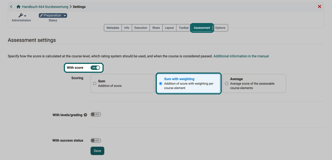Switch to the Options tab
Screen dimensions: 332x160
[220, 28]
